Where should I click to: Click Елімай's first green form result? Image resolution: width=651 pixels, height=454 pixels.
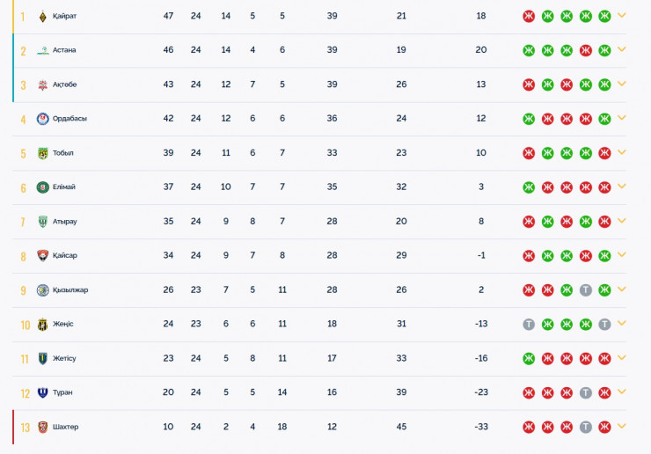click(x=529, y=187)
